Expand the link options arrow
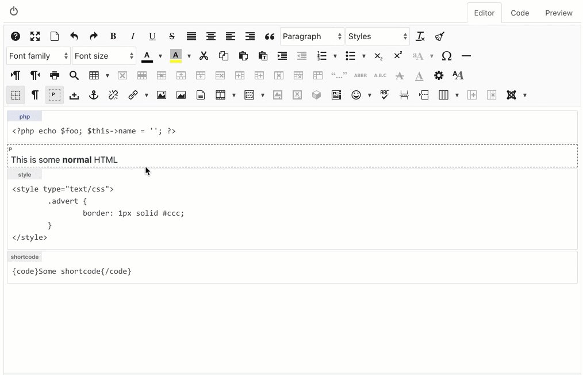 (147, 95)
